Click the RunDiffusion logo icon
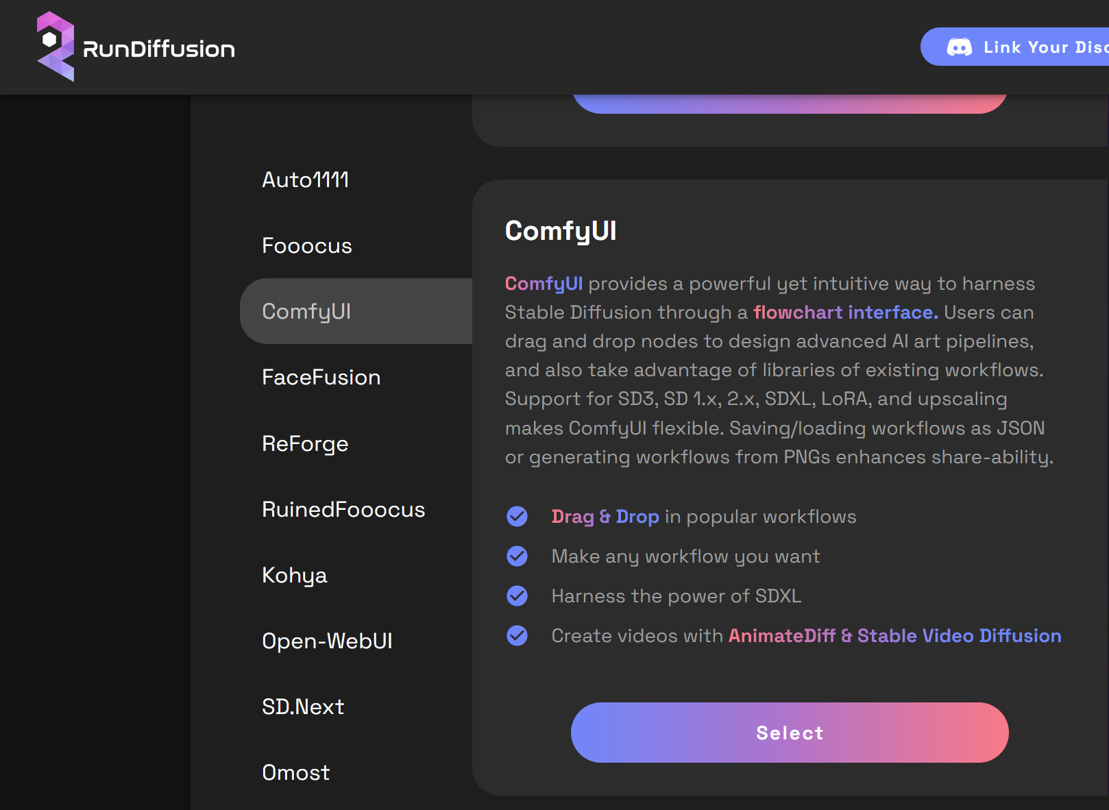This screenshot has width=1109, height=810. 55,47
